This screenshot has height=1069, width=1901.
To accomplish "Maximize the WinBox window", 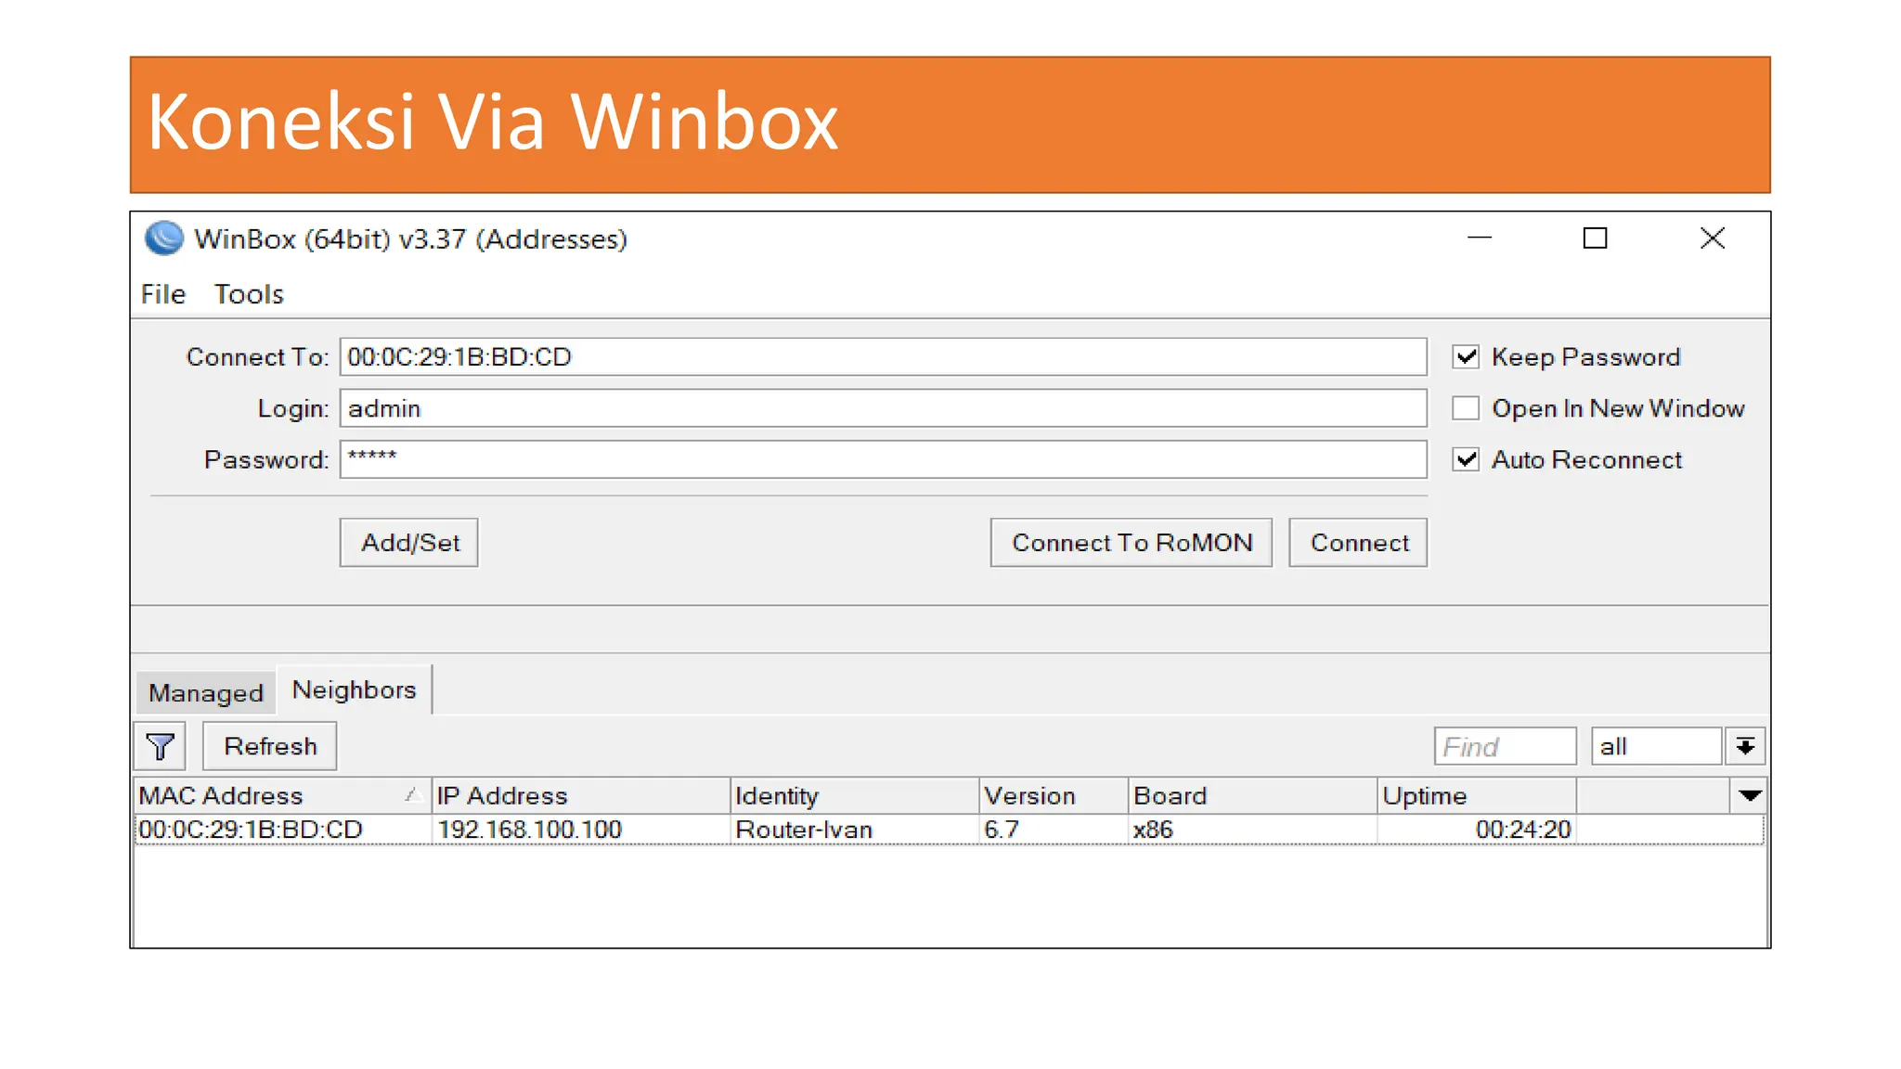I will pyautogui.click(x=1595, y=238).
